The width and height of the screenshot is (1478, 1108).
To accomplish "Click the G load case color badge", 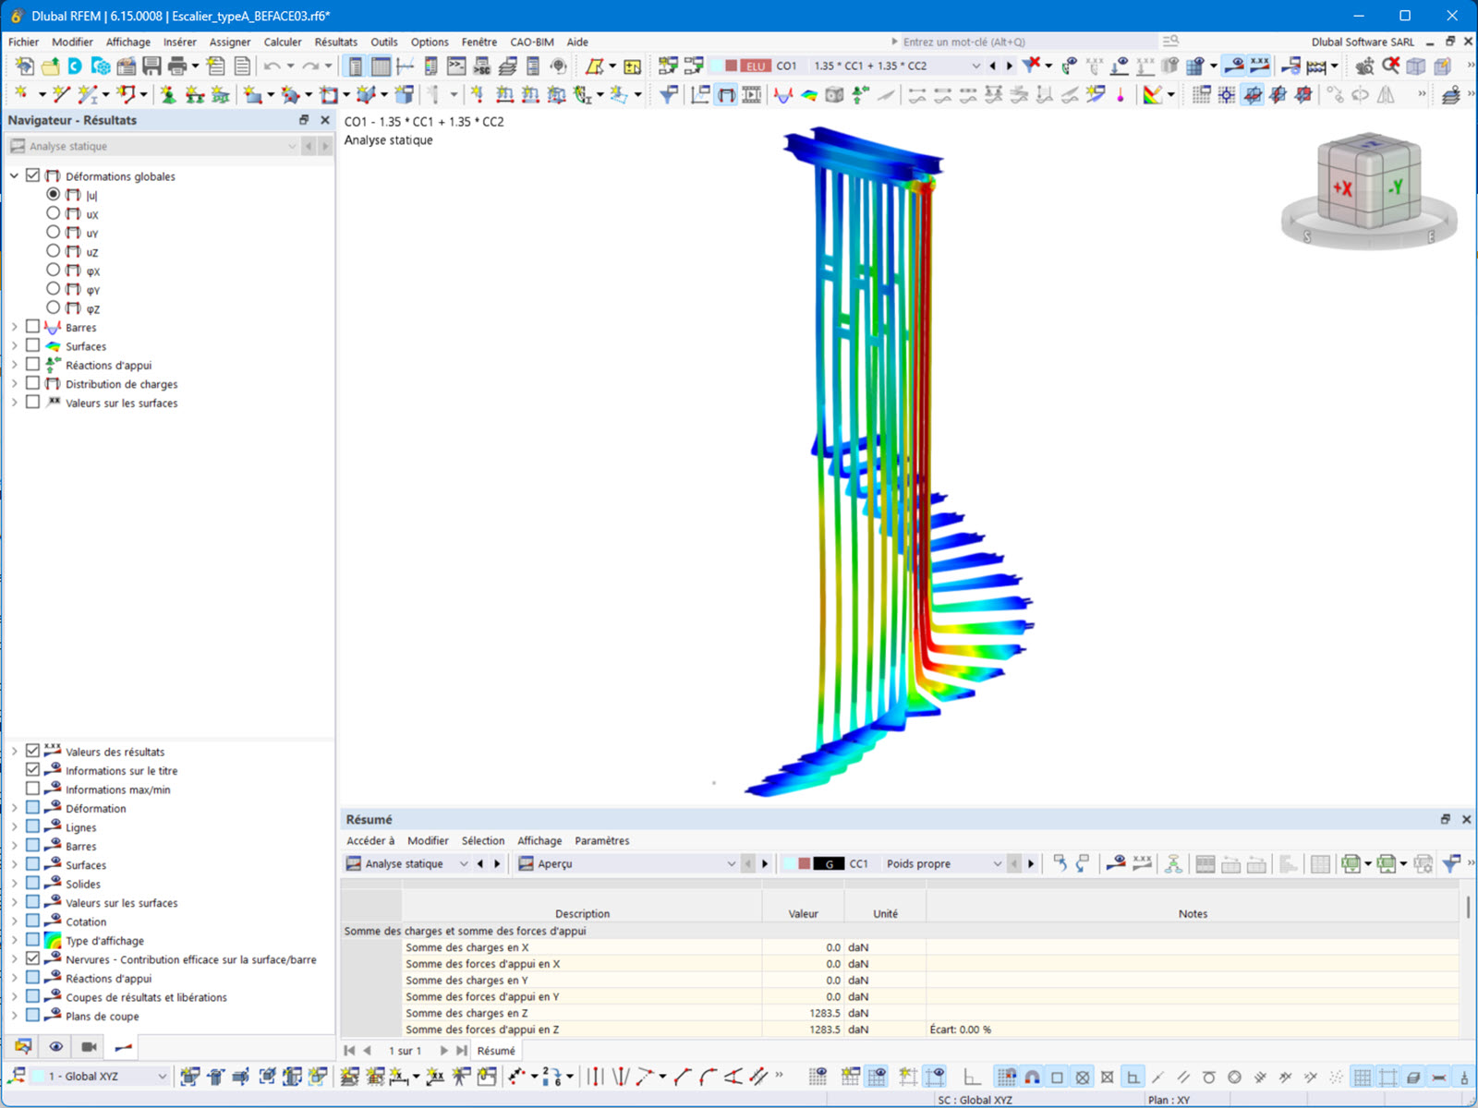I will point(830,863).
